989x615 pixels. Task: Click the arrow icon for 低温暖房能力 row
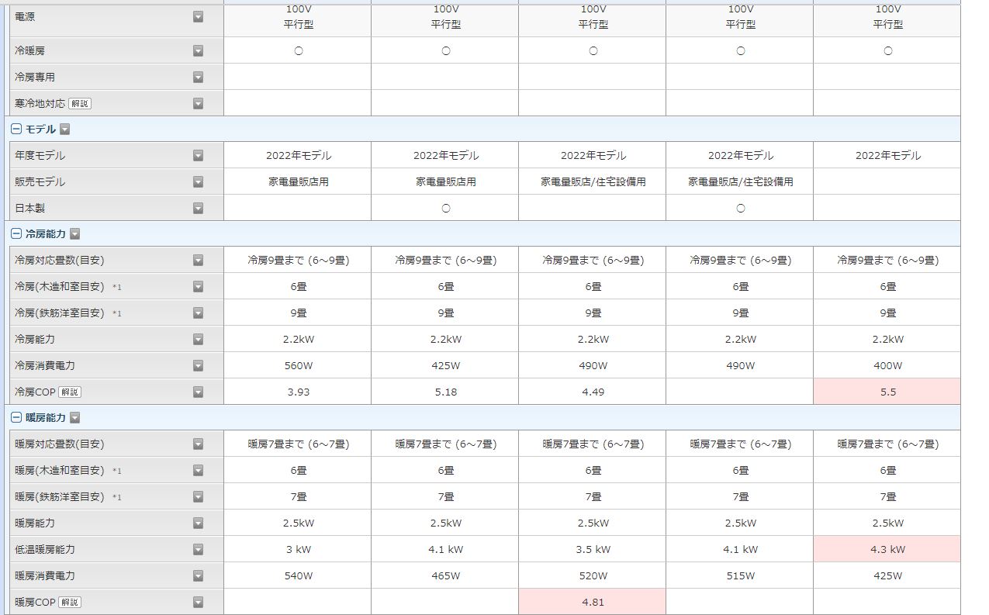click(x=198, y=549)
